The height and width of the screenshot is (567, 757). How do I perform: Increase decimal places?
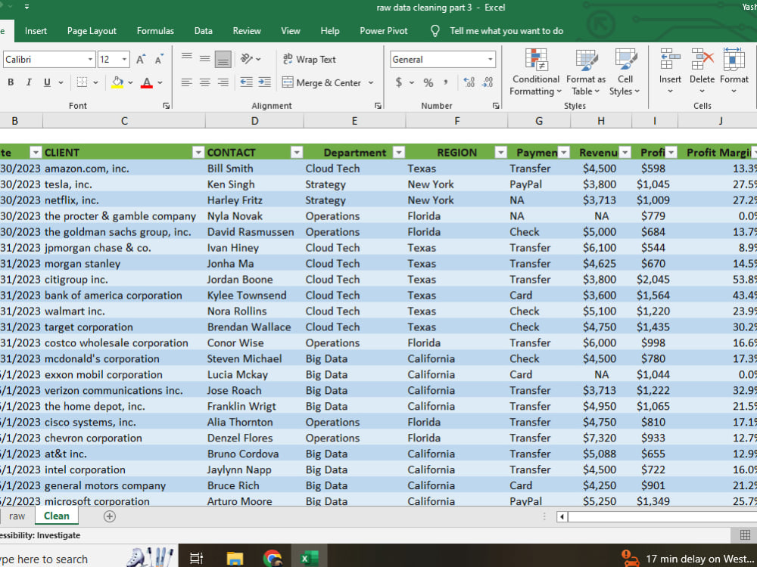[469, 82]
